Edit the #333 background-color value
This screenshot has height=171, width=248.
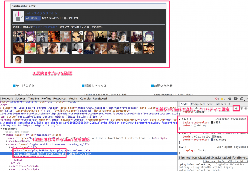tap(217, 123)
